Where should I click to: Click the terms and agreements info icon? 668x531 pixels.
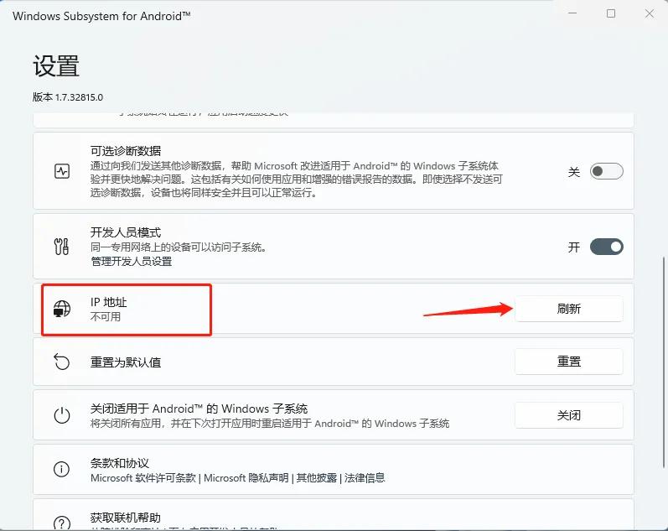click(x=62, y=469)
